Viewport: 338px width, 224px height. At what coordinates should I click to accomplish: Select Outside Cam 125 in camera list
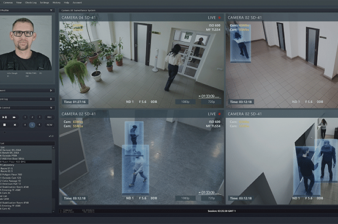11,178
